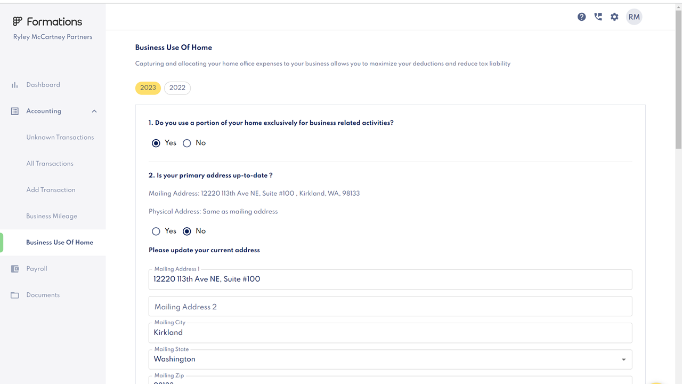Image resolution: width=682 pixels, height=384 pixels.
Task: Collapse the Accounting section chevron
Action: pos(94,111)
